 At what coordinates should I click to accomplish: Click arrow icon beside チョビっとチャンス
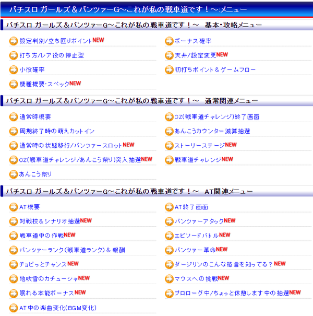tap(14, 264)
